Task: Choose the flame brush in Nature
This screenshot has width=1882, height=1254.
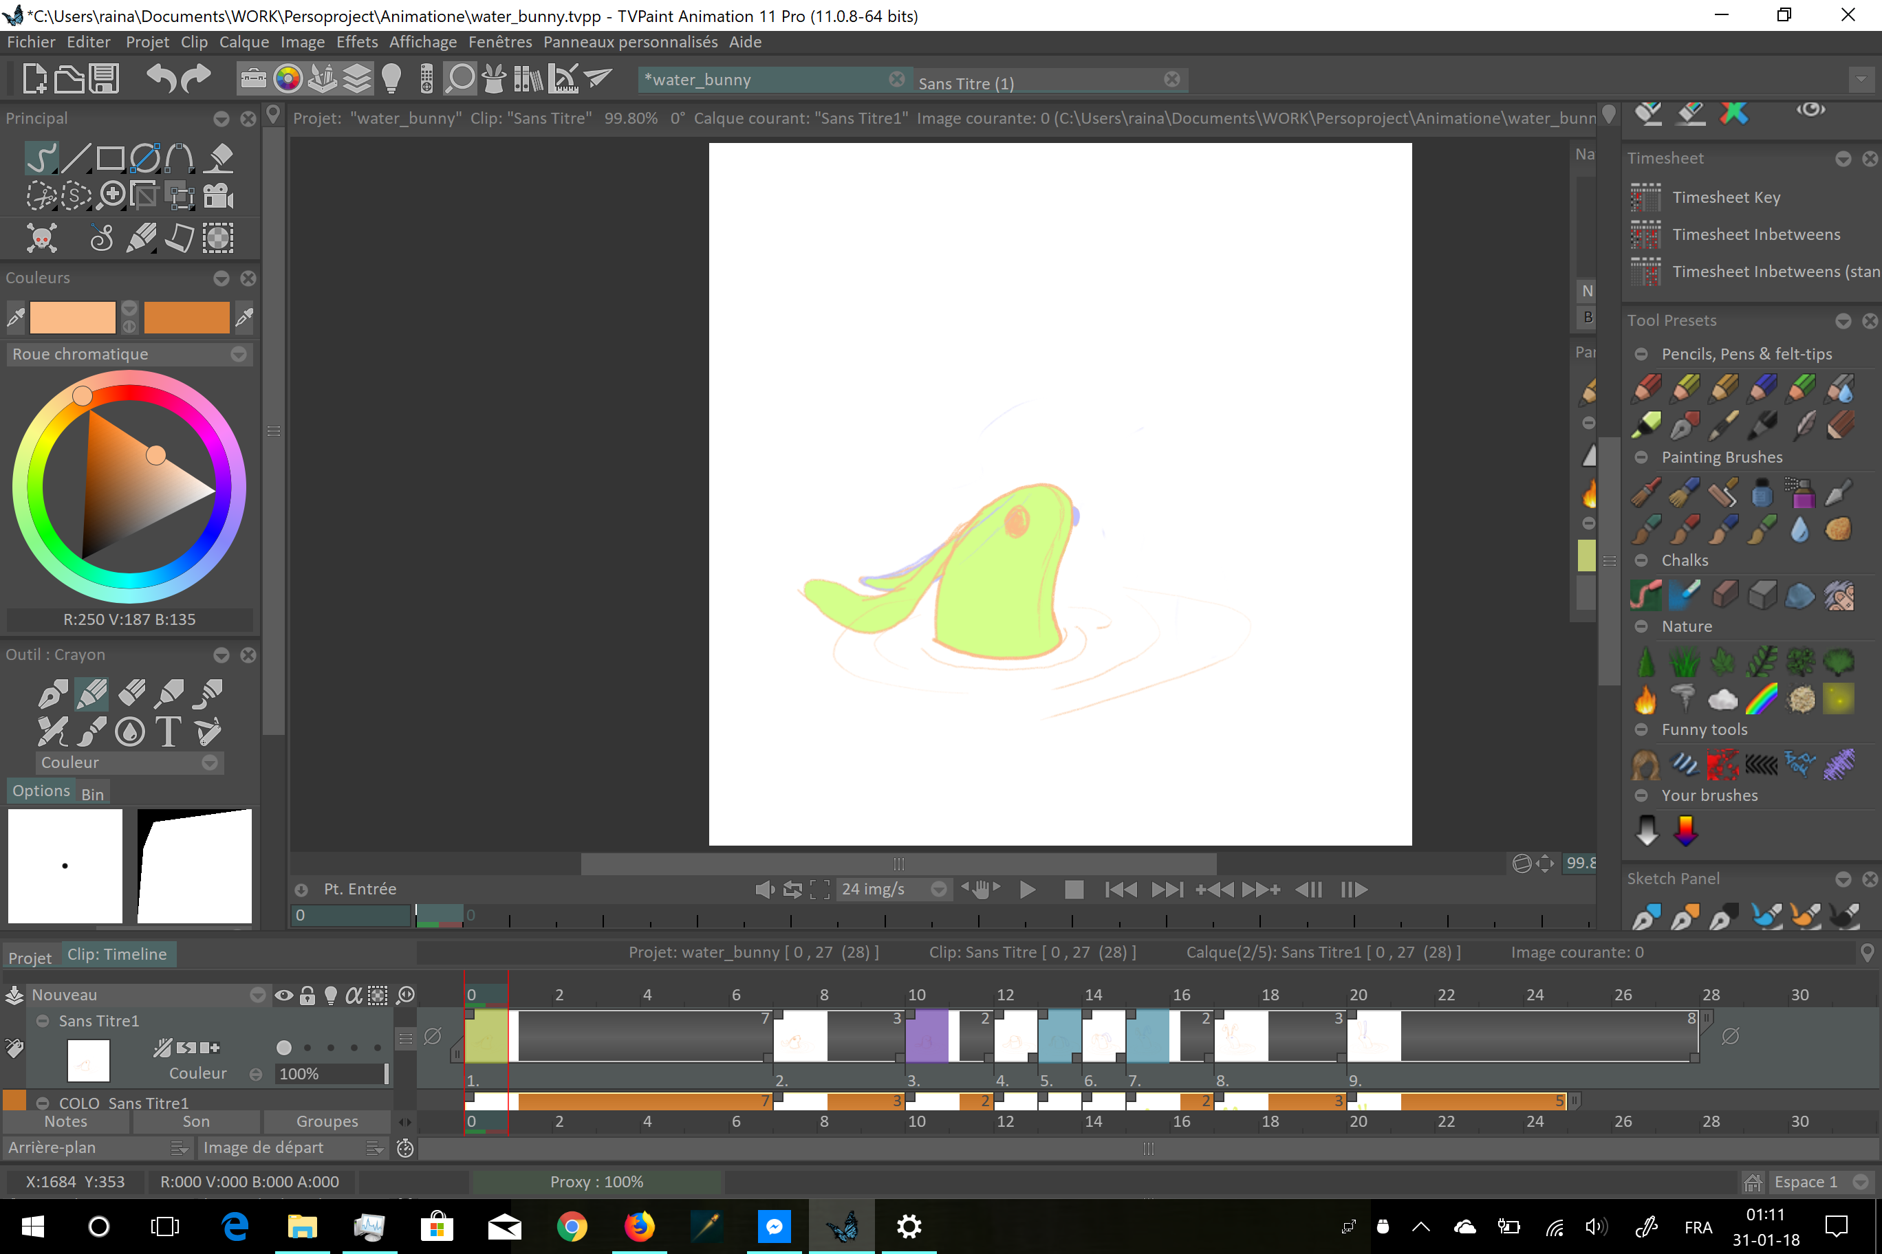Action: click(1646, 700)
